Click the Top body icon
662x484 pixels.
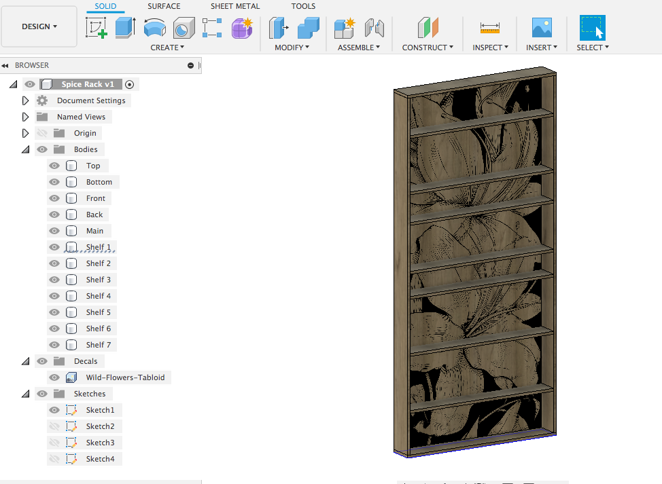[71, 166]
